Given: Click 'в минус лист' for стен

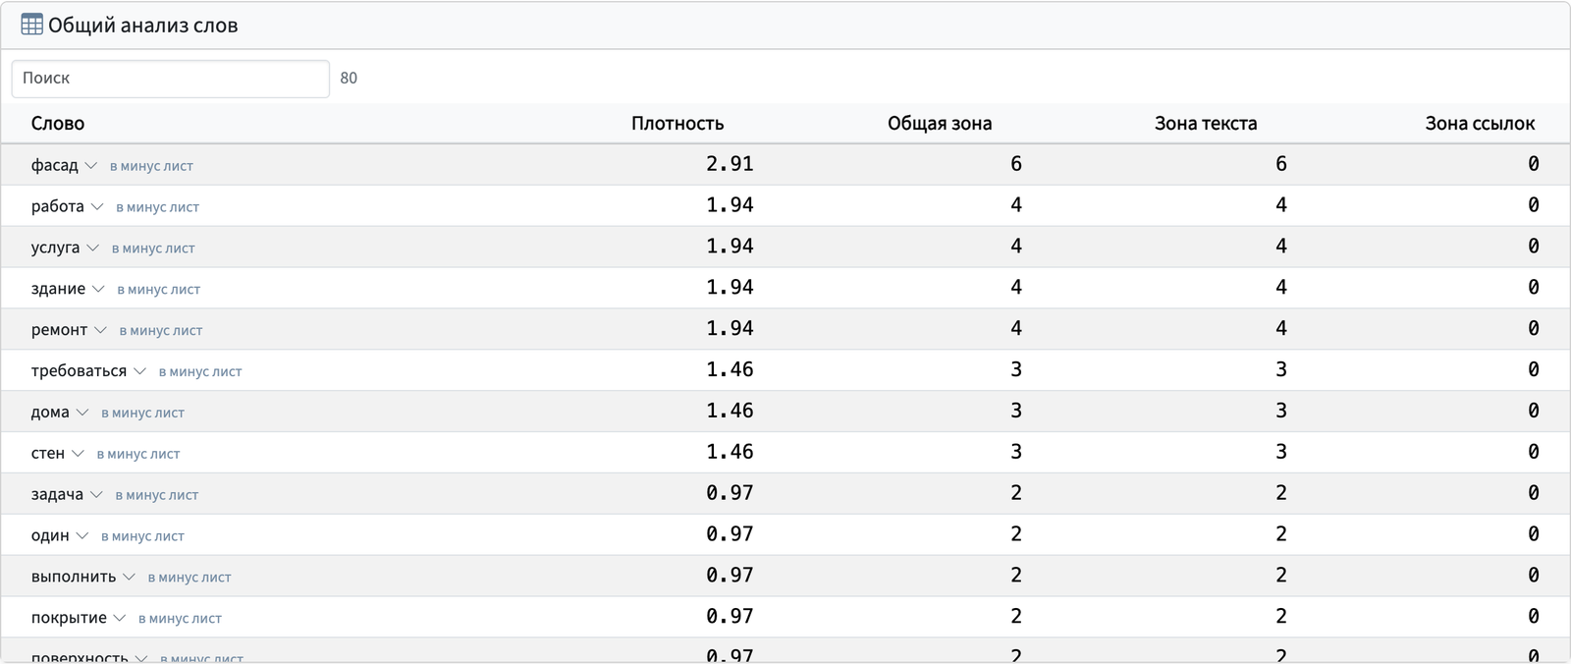Looking at the screenshot, I should point(138,455).
